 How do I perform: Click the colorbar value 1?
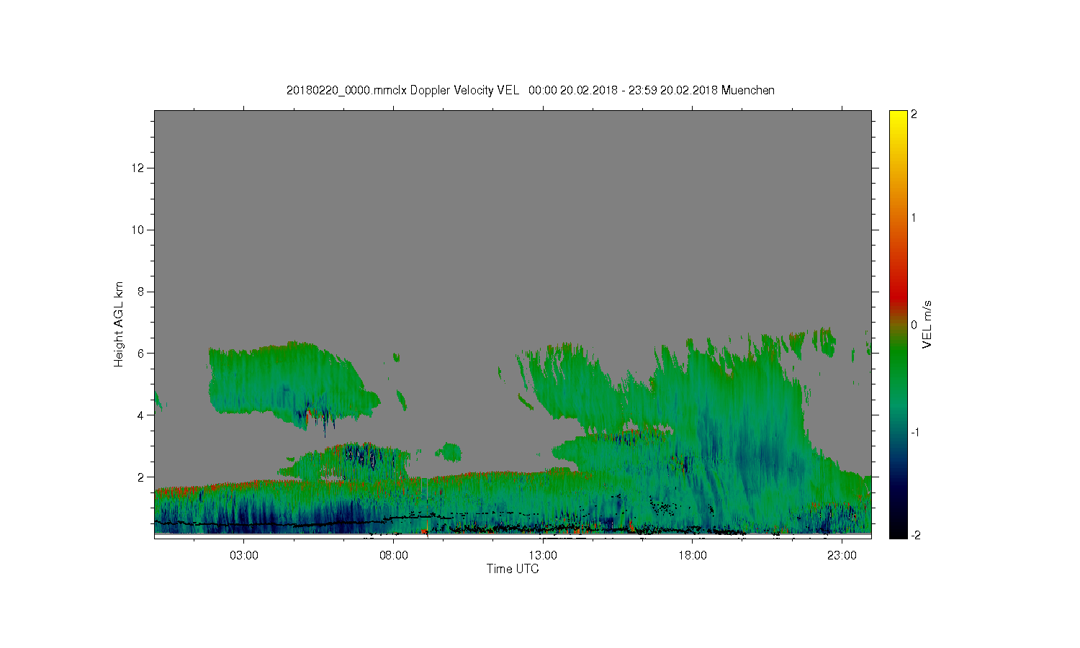pos(914,217)
